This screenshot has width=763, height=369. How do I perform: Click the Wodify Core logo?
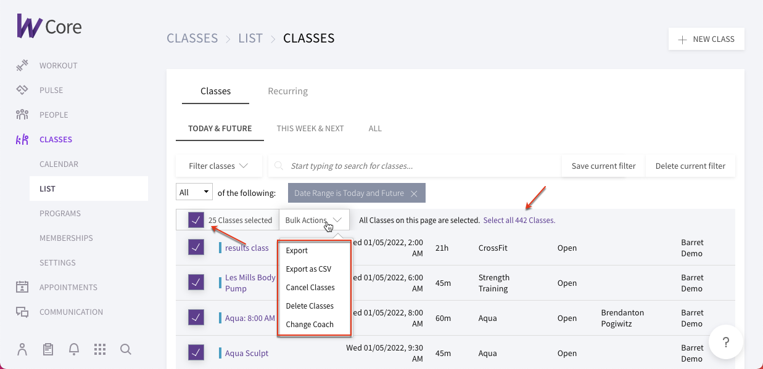[x=49, y=26]
